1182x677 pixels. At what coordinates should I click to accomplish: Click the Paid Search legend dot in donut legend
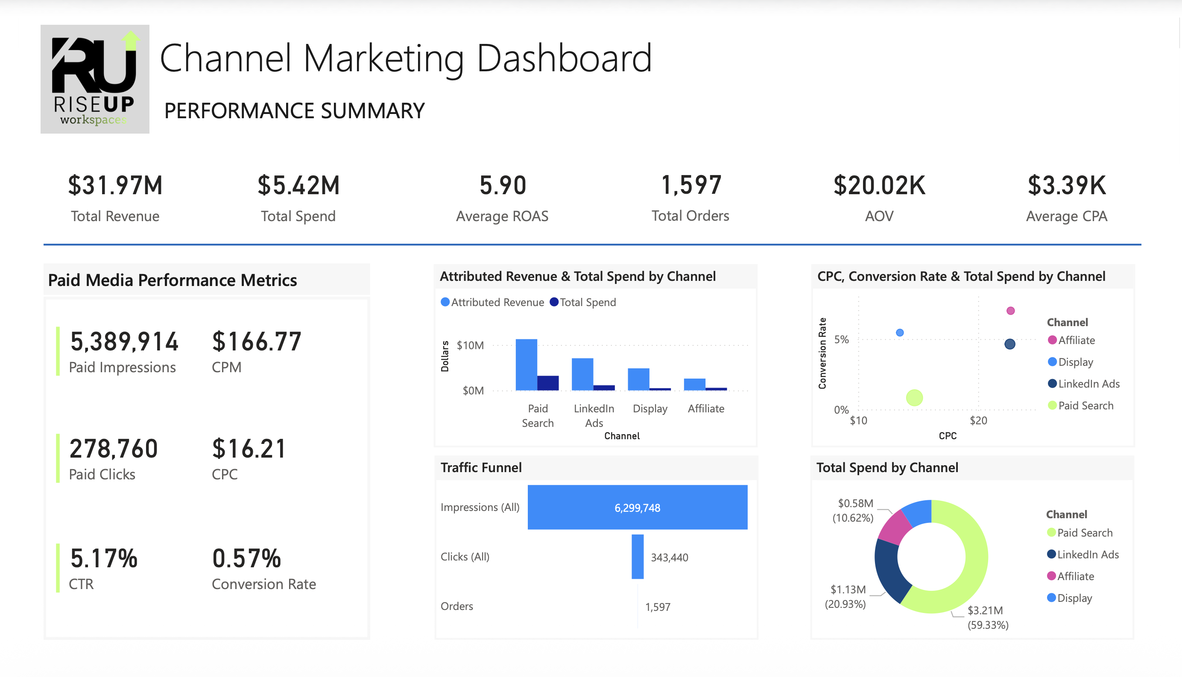tap(1052, 533)
